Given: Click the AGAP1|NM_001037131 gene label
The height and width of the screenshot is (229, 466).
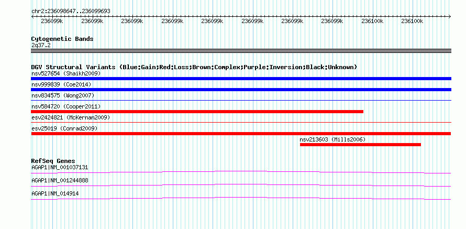Looking at the screenshot, I should click(60, 168).
